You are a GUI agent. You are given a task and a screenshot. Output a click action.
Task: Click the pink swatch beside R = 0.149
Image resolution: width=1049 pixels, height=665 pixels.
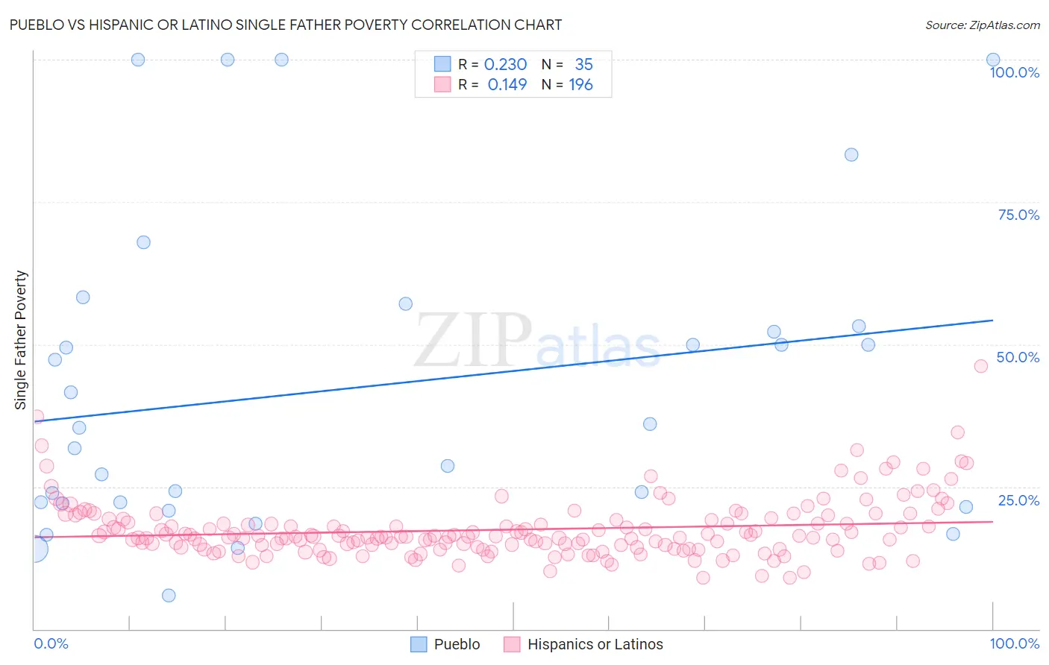click(442, 84)
